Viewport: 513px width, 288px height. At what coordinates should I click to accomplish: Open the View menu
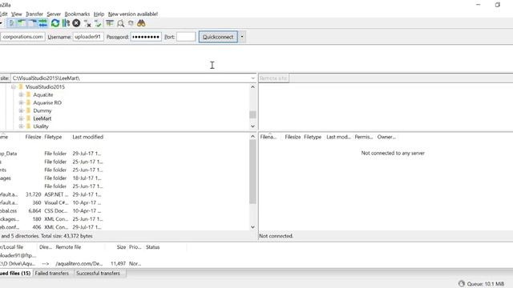pyautogui.click(x=16, y=14)
